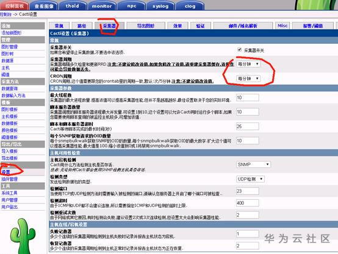Click the 最大线程数 input field
The width and height of the screenshot is (338, 254).
tap(248, 97)
